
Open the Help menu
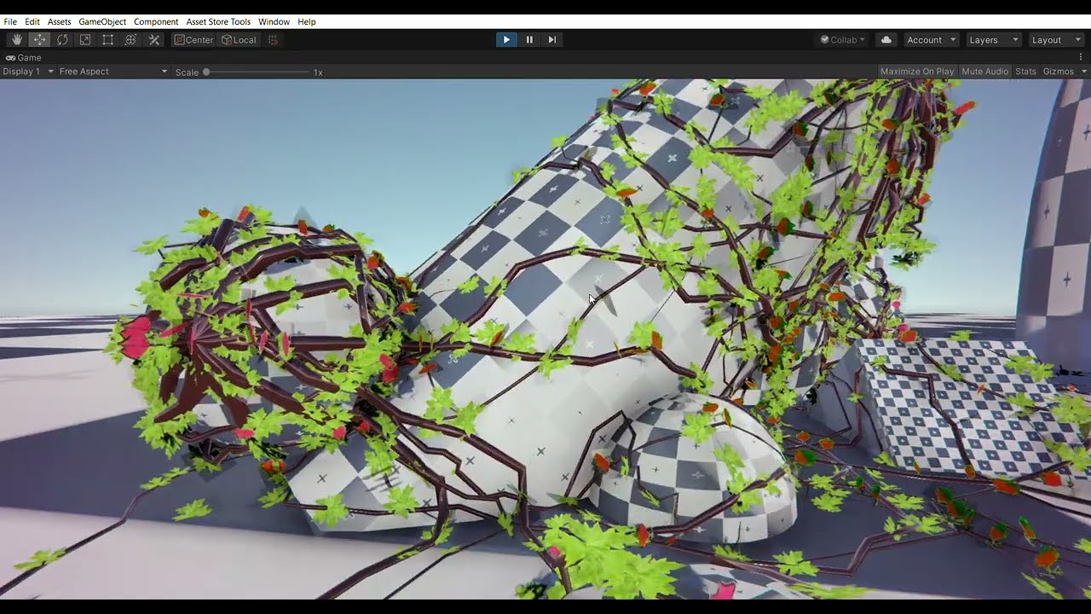[x=307, y=21]
